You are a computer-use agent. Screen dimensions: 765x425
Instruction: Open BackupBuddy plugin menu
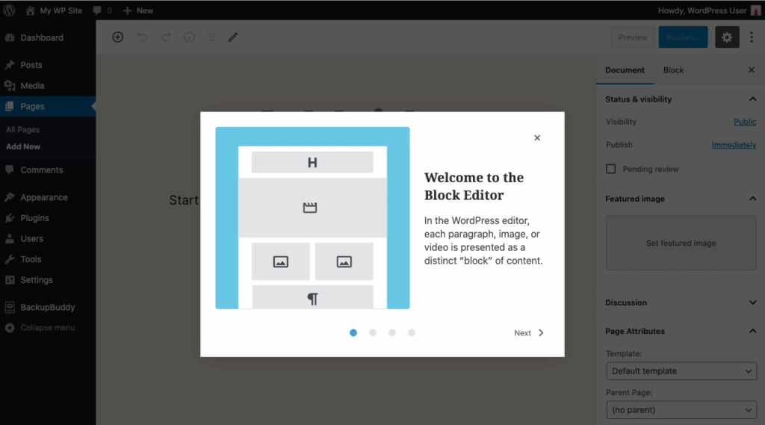tap(47, 307)
